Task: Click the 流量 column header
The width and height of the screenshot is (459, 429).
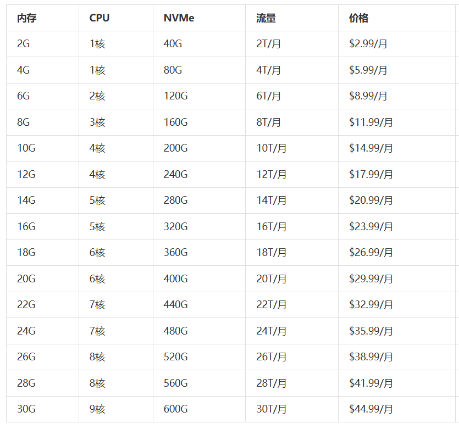Action: tap(266, 18)
